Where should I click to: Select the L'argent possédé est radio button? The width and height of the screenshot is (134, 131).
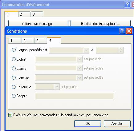pos(14,50)
